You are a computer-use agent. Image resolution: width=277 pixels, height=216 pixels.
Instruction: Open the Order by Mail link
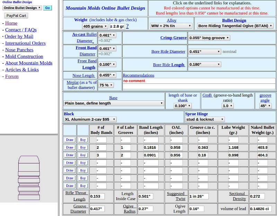(19, 36)
